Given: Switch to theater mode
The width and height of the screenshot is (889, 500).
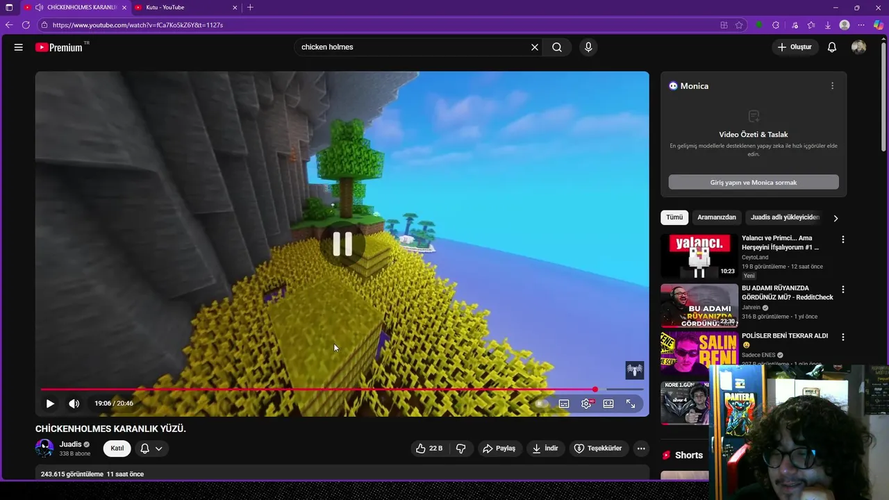Looking at the screenshot, I should coord(608,403).
